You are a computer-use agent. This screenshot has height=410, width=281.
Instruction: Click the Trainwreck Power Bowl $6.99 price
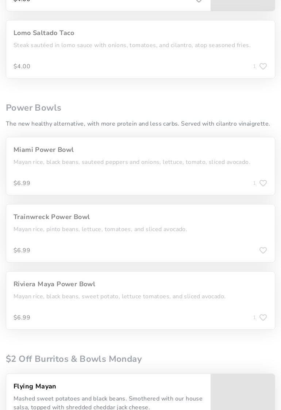pyautogui.click(x=22, y=250)
